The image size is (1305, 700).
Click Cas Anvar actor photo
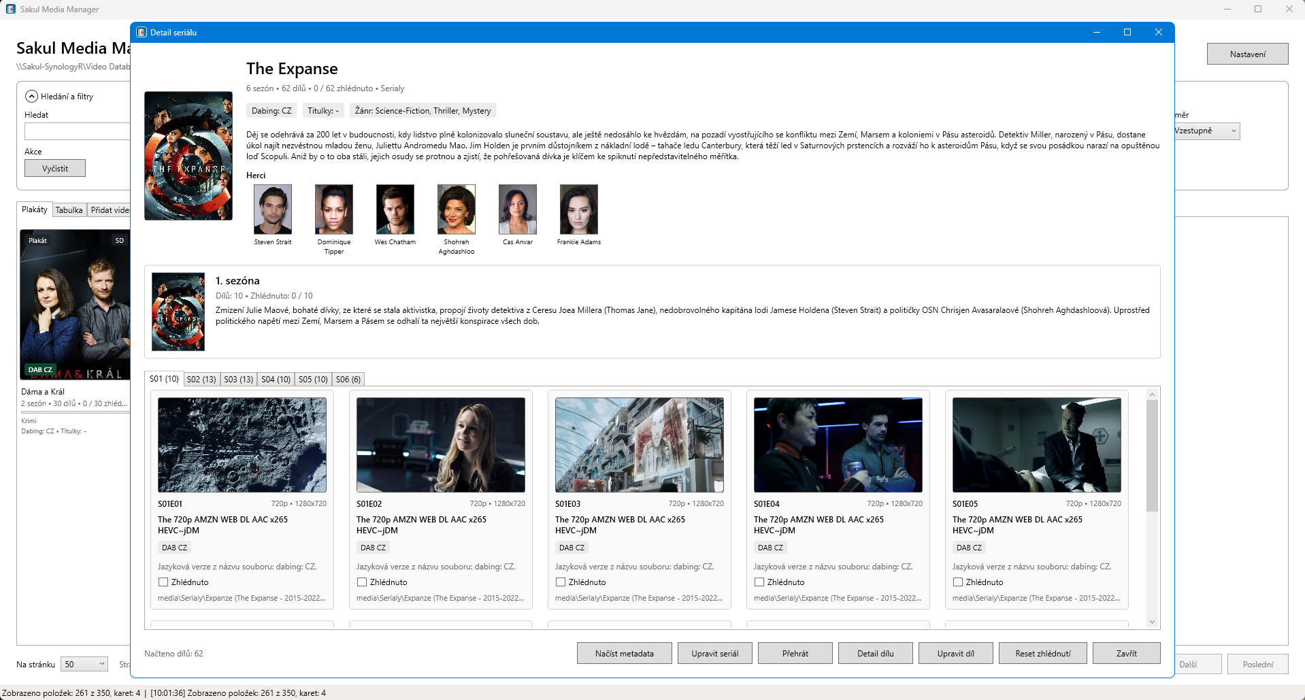(518, 210)
